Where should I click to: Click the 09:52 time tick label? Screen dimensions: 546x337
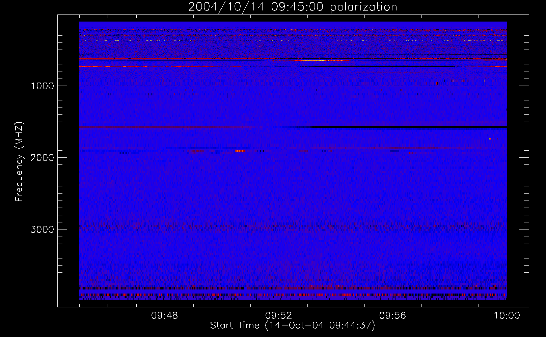point(279,316)
